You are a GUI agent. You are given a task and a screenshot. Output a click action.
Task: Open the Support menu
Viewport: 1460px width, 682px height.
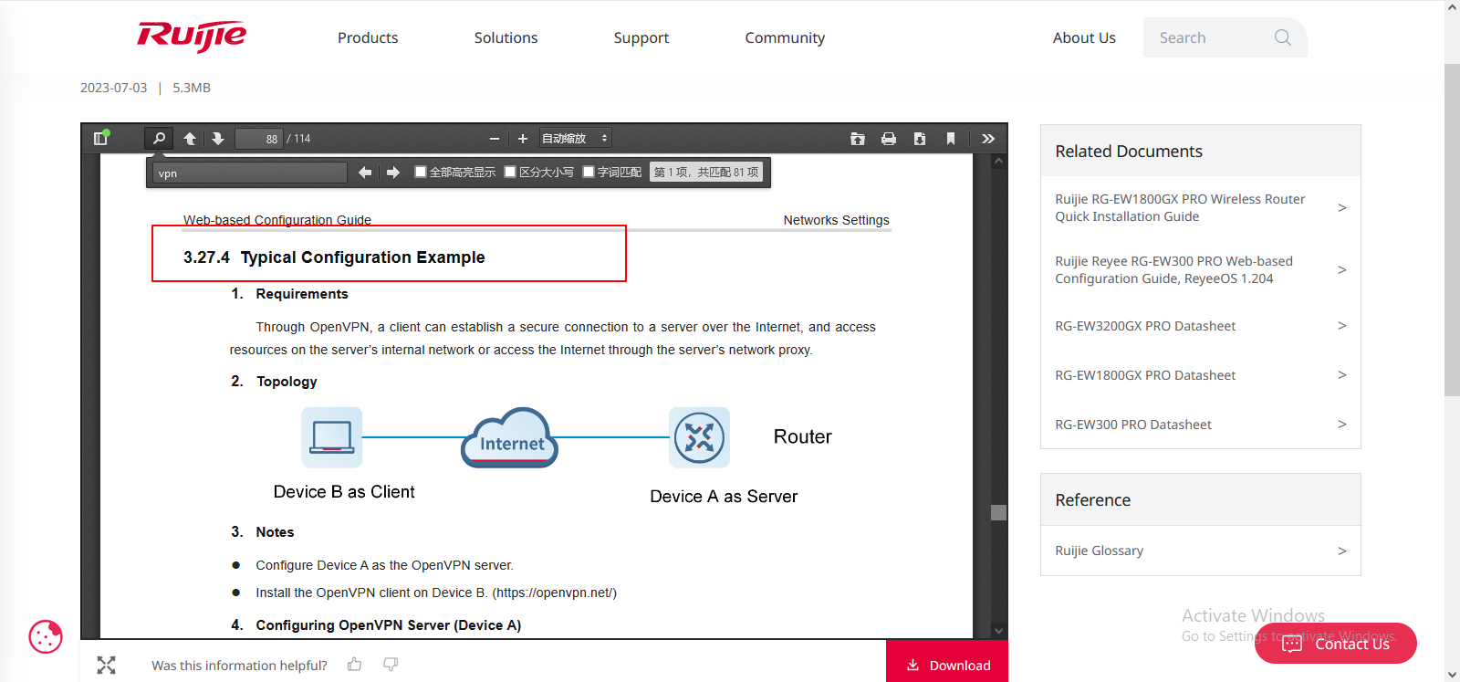pyautogui.click(x=641, y=37)
